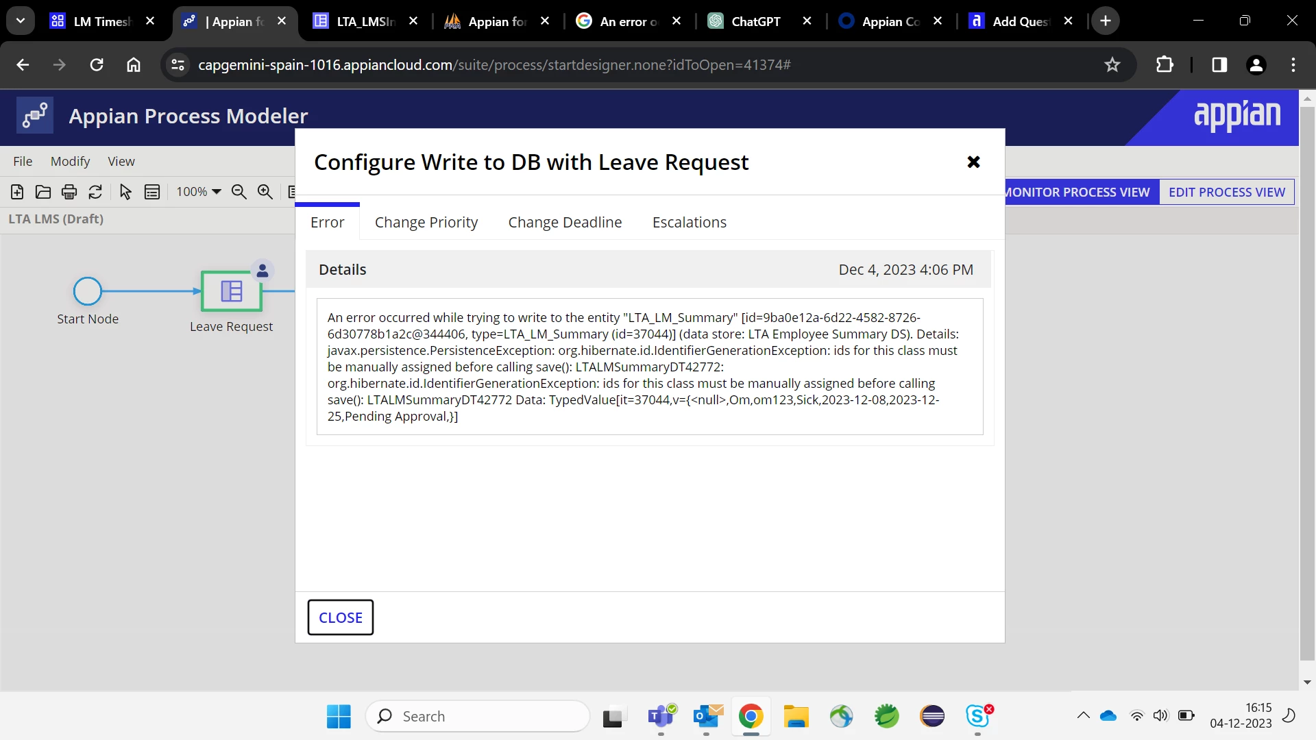Toggle the browser side panel
Image resolution: width=1316 pixels, height=740 pixels.
coord(1219,65)
